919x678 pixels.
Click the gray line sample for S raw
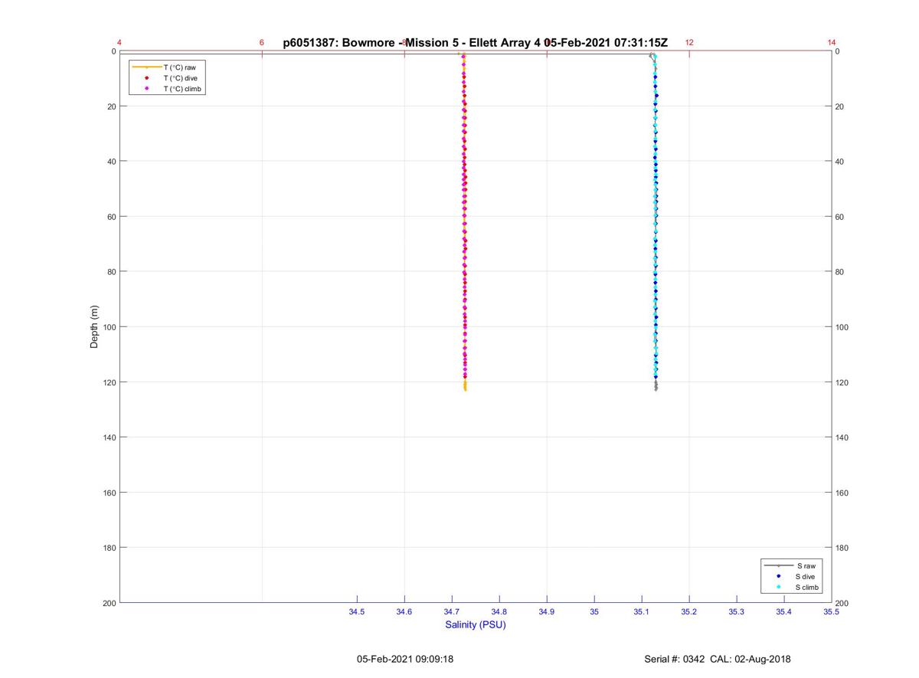778,565
